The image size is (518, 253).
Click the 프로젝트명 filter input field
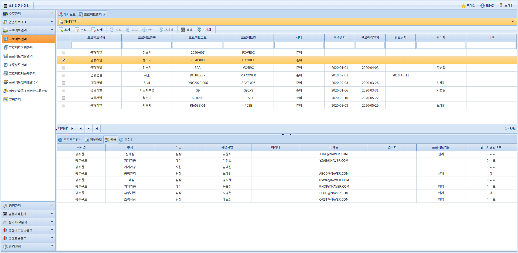[248, 45]
